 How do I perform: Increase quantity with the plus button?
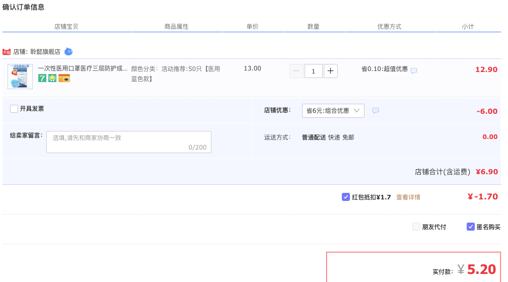click(330, 71)
